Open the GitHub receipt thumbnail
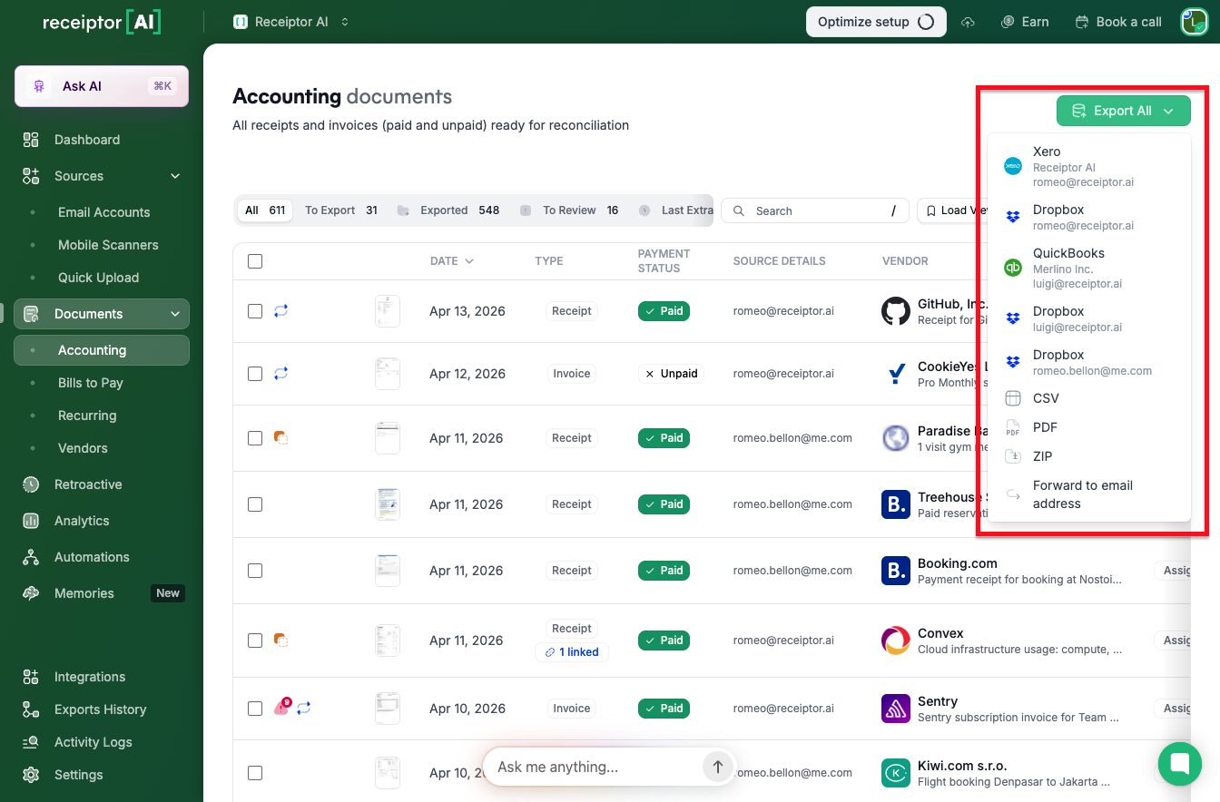 [x=388, y=311]
